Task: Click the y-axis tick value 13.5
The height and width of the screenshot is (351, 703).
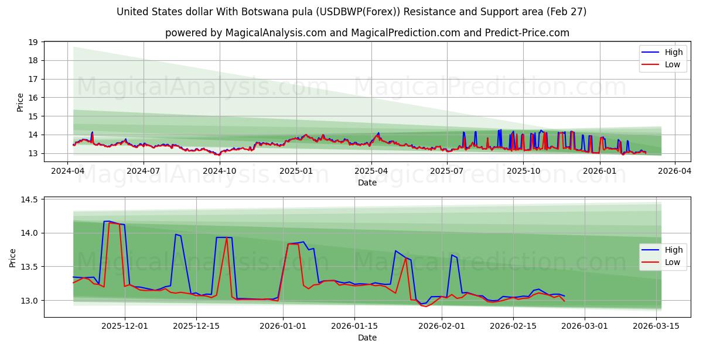Action: 29,267
